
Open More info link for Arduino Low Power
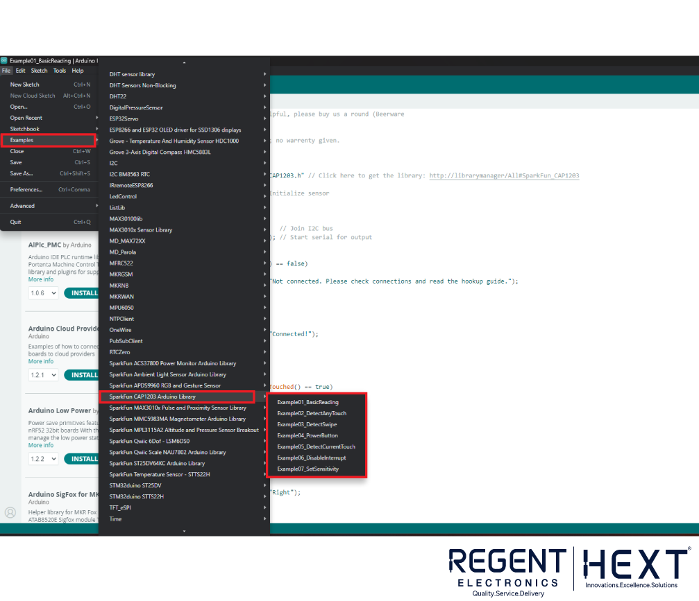pos(41,445)
